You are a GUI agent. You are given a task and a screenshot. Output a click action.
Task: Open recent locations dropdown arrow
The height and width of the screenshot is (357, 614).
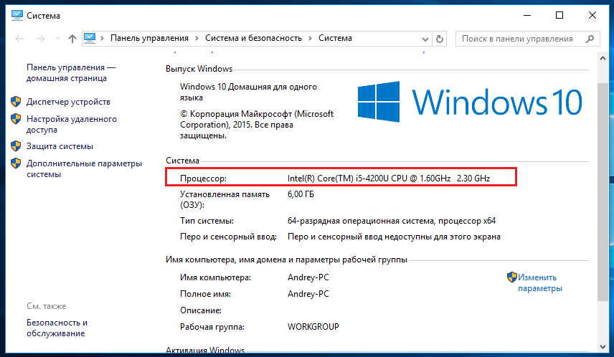pos(57,39)
